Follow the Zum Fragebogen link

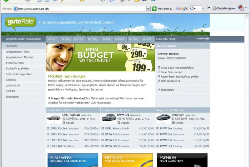pyautogui.click(x=101, y=103)
